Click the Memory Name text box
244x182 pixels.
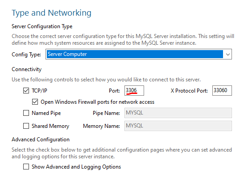click(178, 126)
